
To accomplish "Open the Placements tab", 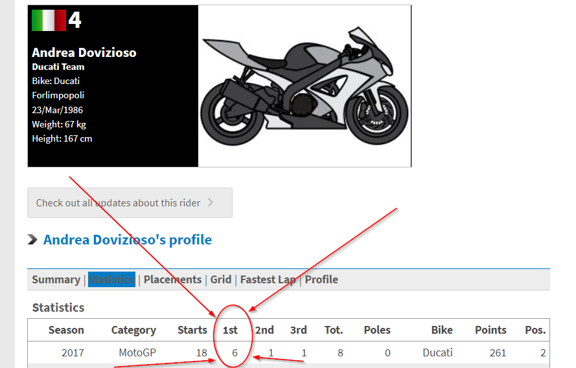I will 172,279.
